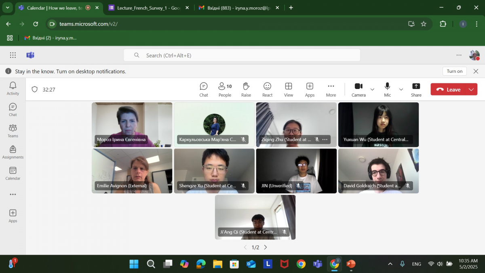Go to the previous page of participants
This screenshot has height=273, width=485.
point(245,247)
